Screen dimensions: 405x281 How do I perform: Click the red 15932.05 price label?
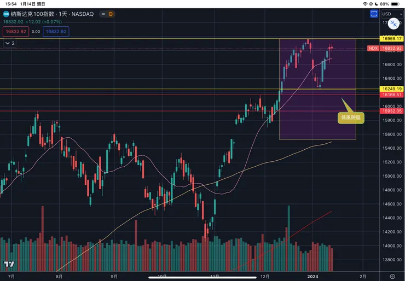tap(392, 111)
